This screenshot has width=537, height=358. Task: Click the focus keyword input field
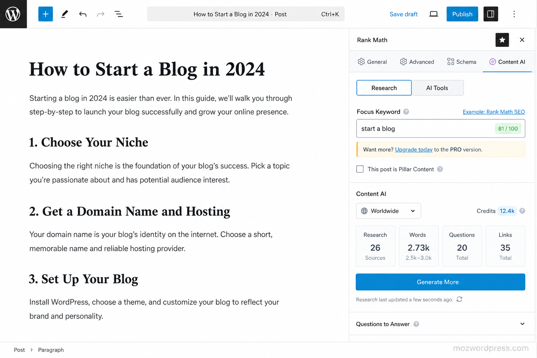(x=441, y=128)
